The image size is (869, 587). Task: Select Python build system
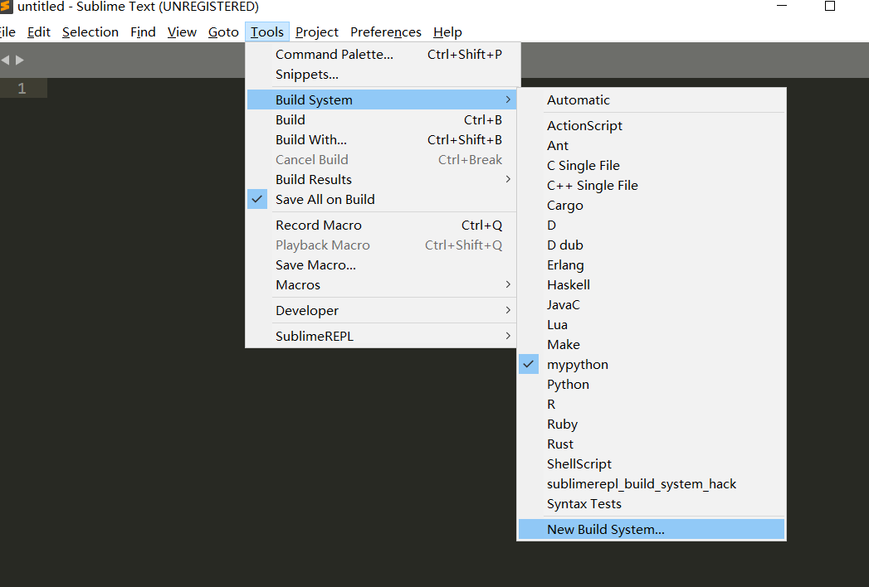(x=652, y=385)
